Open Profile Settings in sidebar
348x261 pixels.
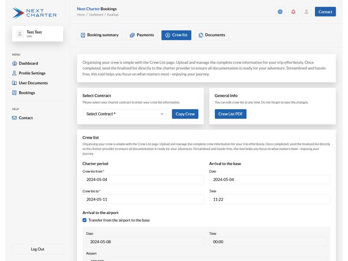29,73
